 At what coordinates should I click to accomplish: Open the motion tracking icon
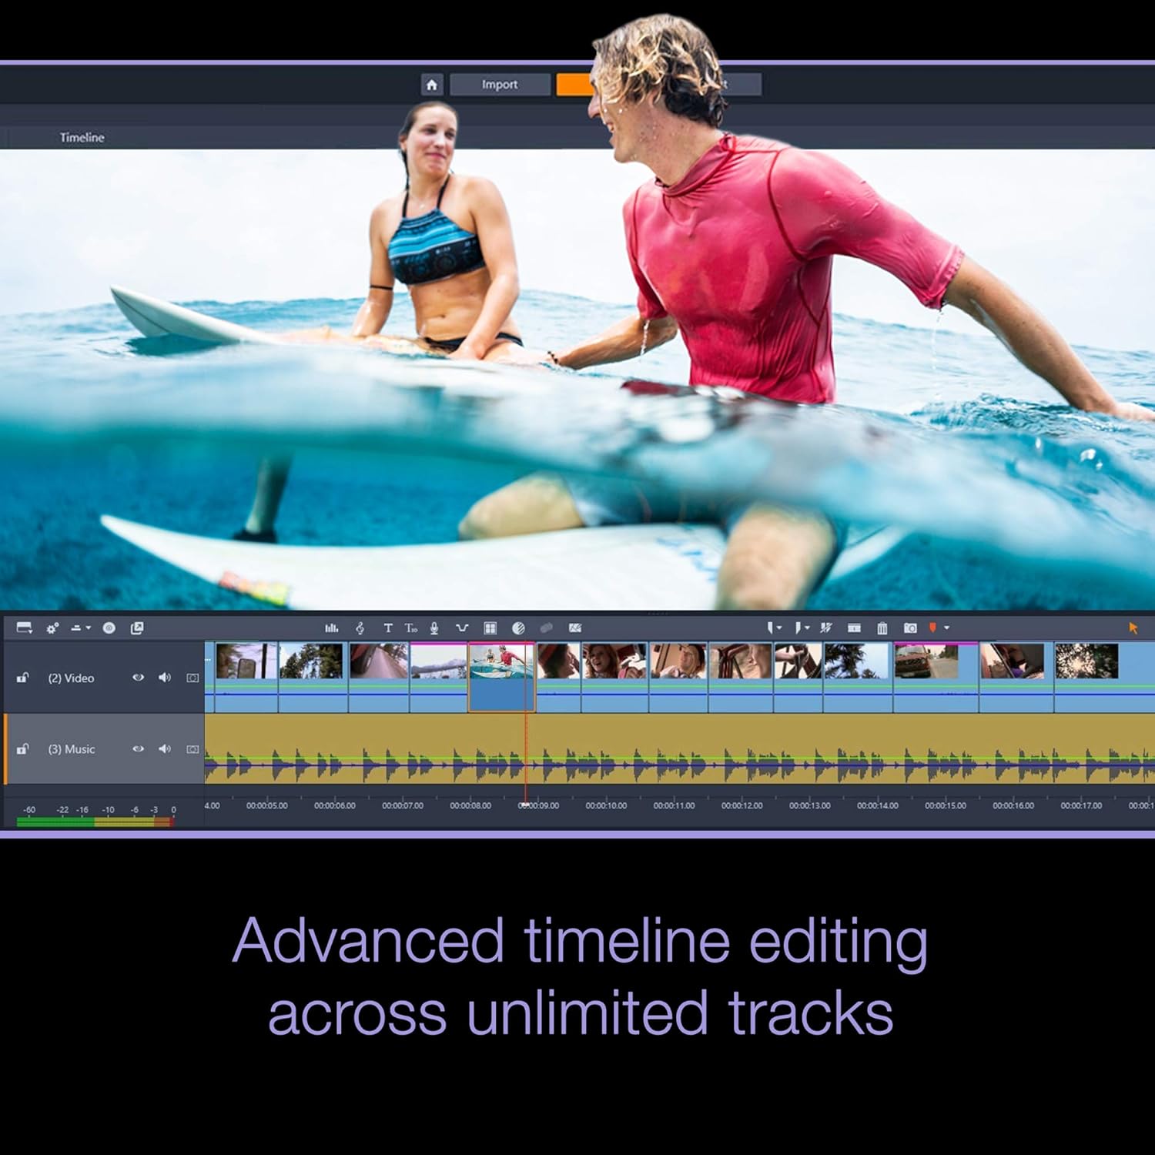click(x=574, y=628)
